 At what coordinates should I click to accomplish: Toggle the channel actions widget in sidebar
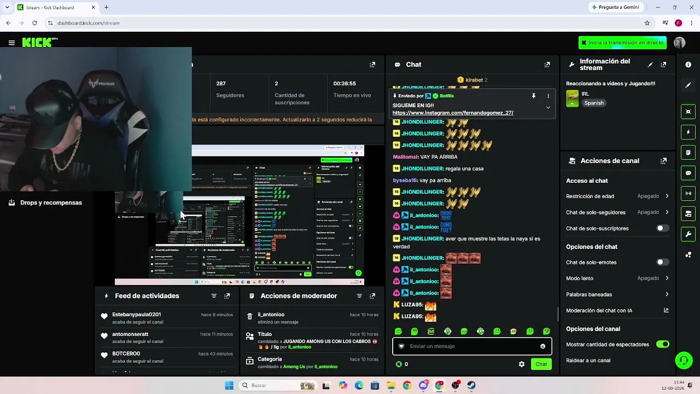pyautogui.click(x=688, y=213)
